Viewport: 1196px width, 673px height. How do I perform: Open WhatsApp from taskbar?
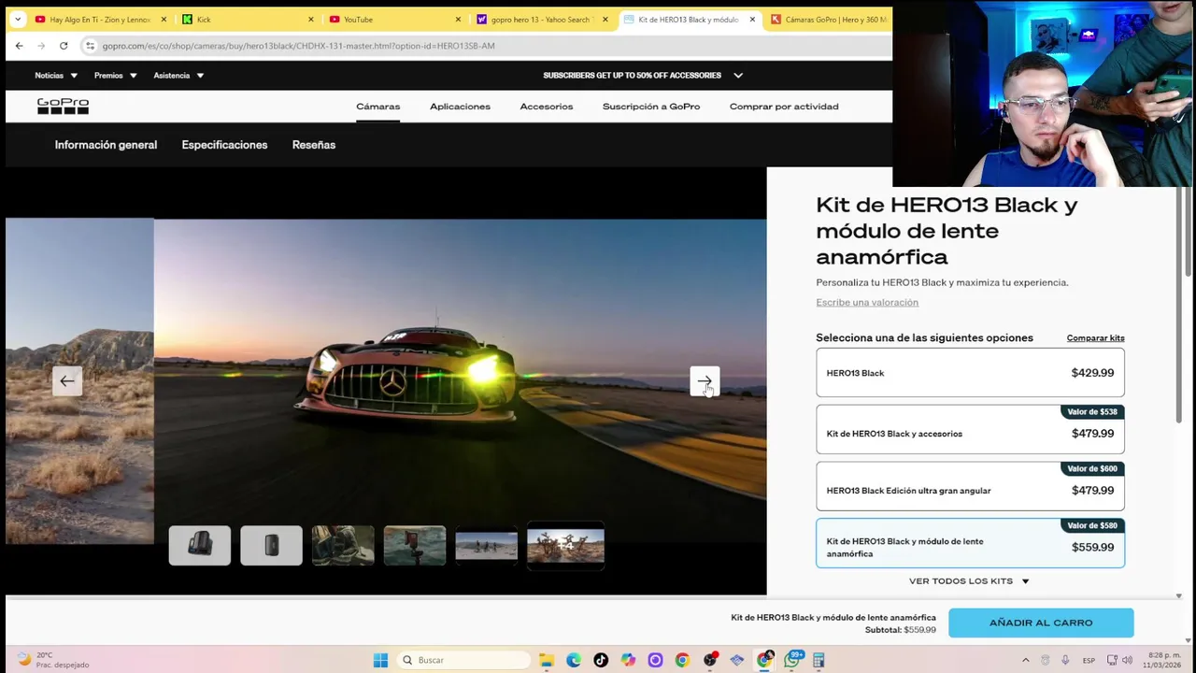(x=792, y=660)
